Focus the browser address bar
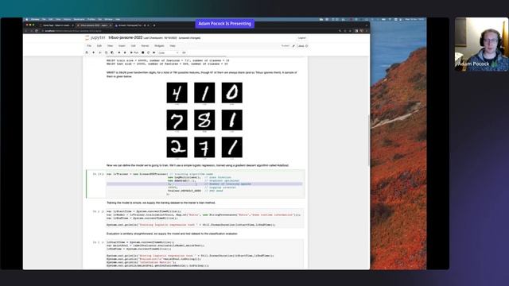This screenshot has width=509, height=286. (x=188, y=31)
